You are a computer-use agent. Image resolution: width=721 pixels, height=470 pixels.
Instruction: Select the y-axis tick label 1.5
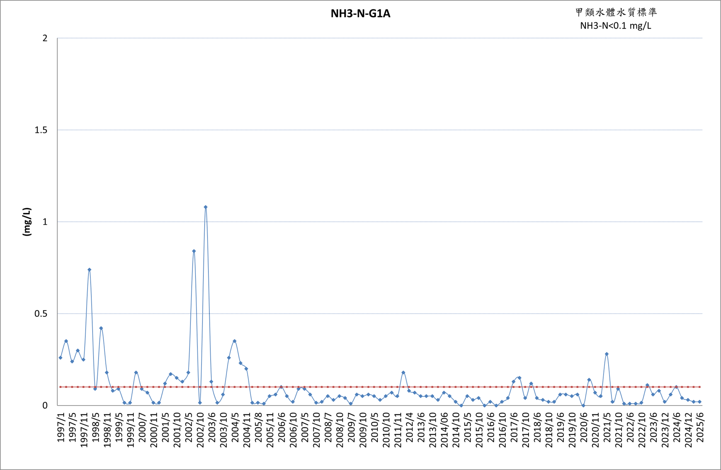pyautogui.click(x=41, y=130)
